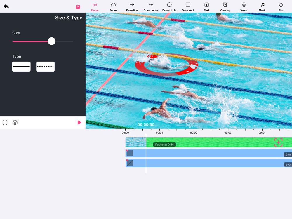The image size is (292, 219).
Task: Click the video clip thumbnail at timeline start
Action: point(135,142)
